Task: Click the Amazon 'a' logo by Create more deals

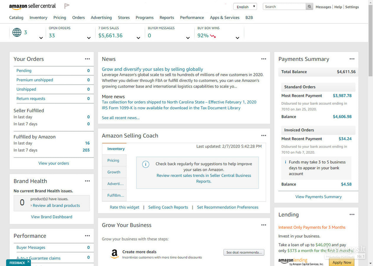Action: tap(114, 254)
